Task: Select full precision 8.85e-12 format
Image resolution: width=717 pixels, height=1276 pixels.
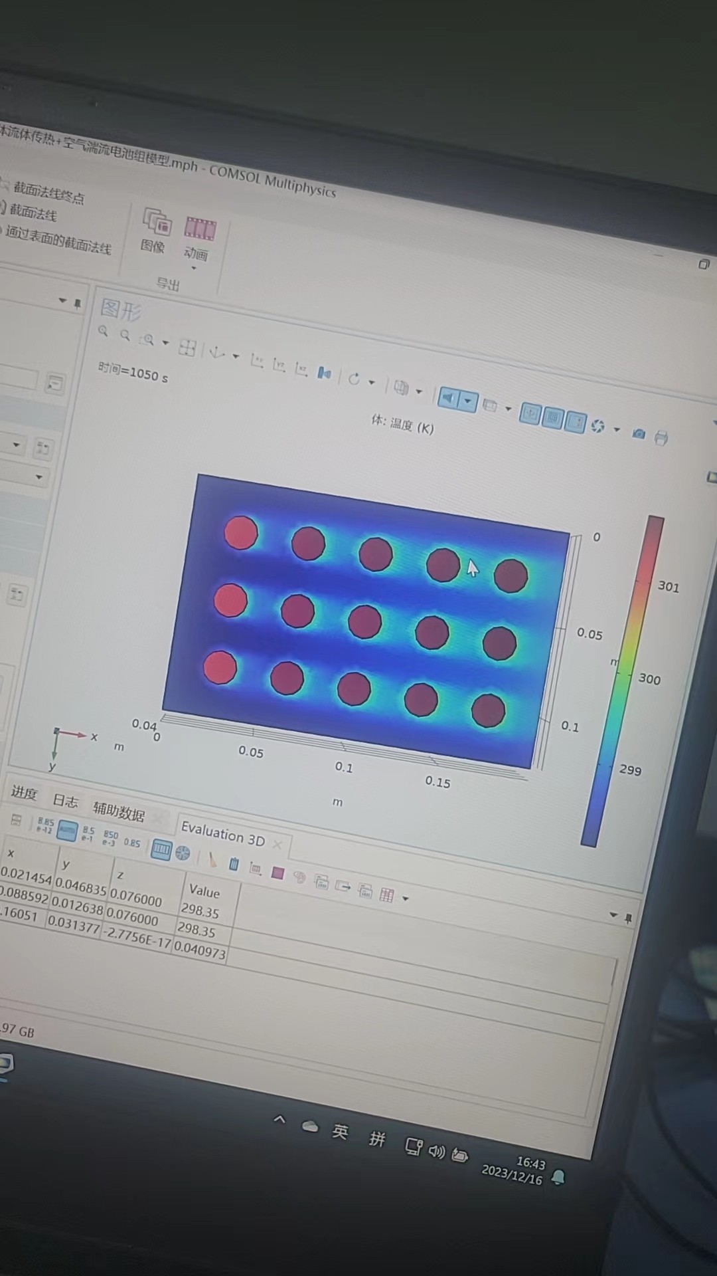Action: [x=45, y=825]
